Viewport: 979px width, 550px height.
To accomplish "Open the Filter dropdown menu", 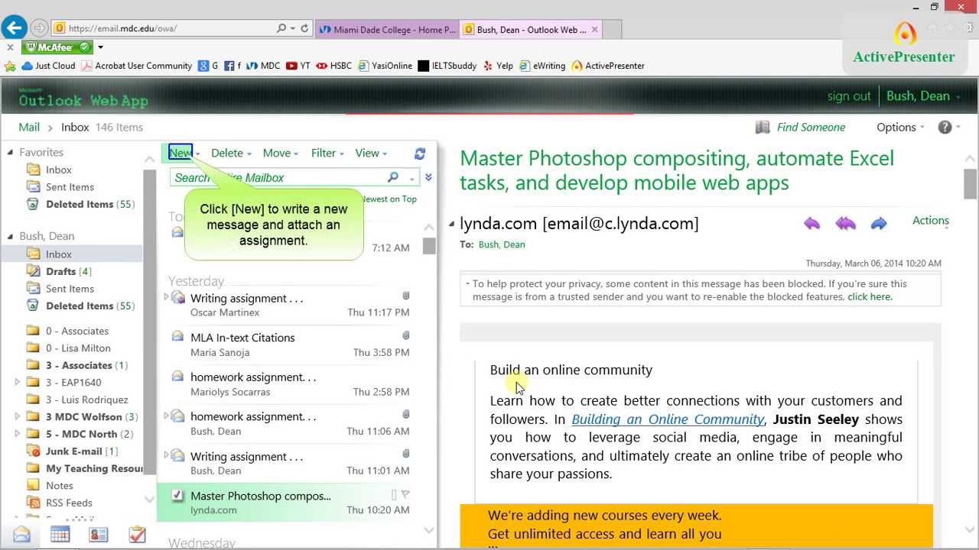I will (x=327, y=153).
